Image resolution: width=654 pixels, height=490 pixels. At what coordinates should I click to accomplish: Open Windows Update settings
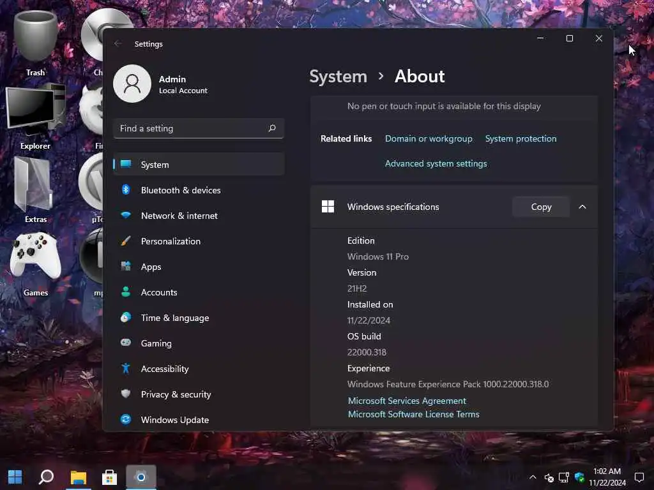199,420
